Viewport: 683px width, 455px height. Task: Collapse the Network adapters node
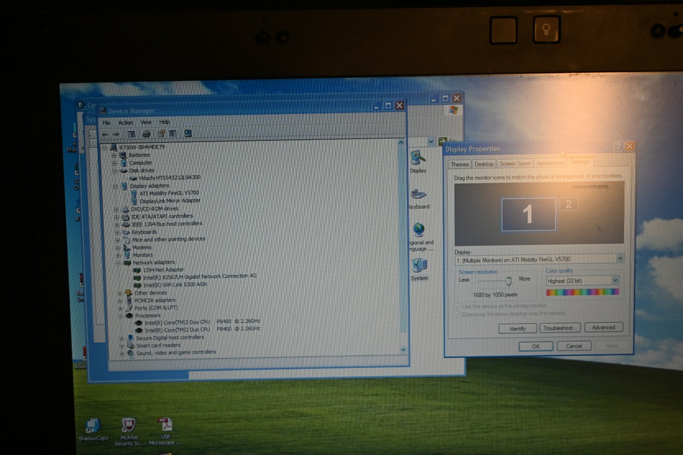pyautogui.click(x=118, y=263)
